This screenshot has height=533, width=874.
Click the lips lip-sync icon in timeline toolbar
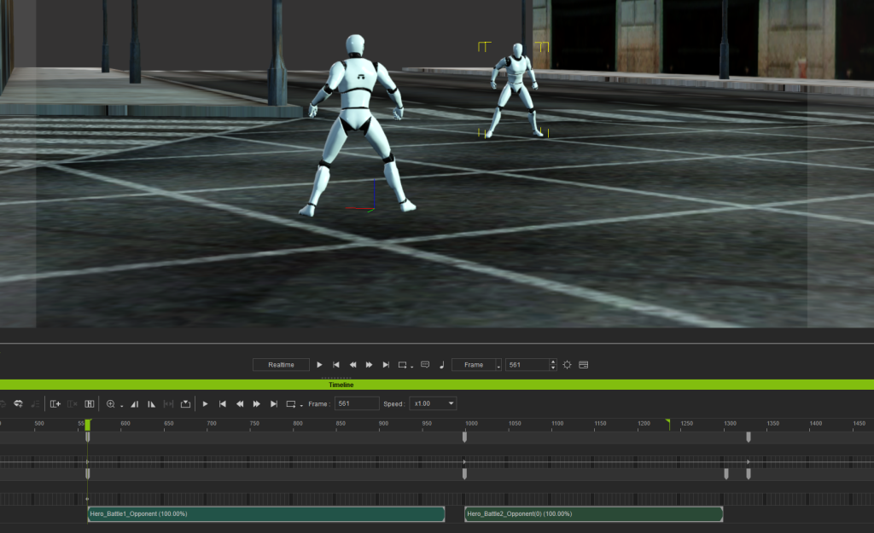[x=18, y=403]
